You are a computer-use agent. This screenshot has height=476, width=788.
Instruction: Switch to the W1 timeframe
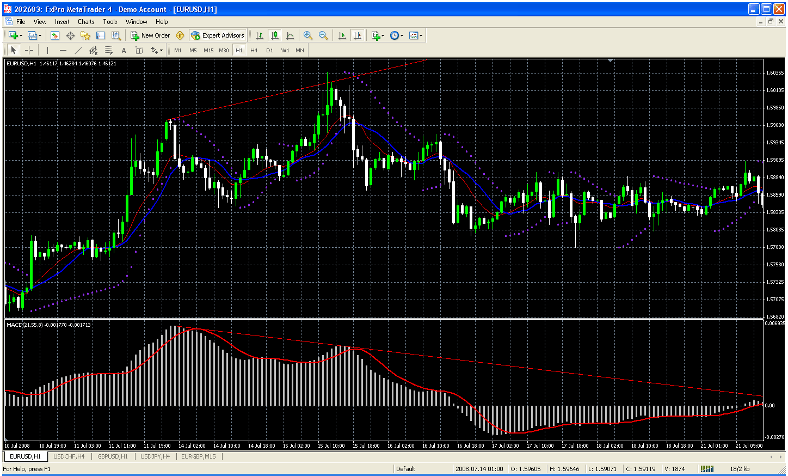pos(285,50)
